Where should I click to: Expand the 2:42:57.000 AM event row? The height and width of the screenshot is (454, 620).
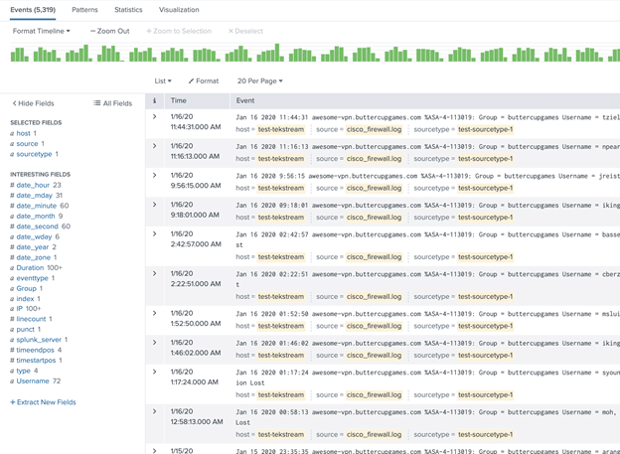(155, 233)
